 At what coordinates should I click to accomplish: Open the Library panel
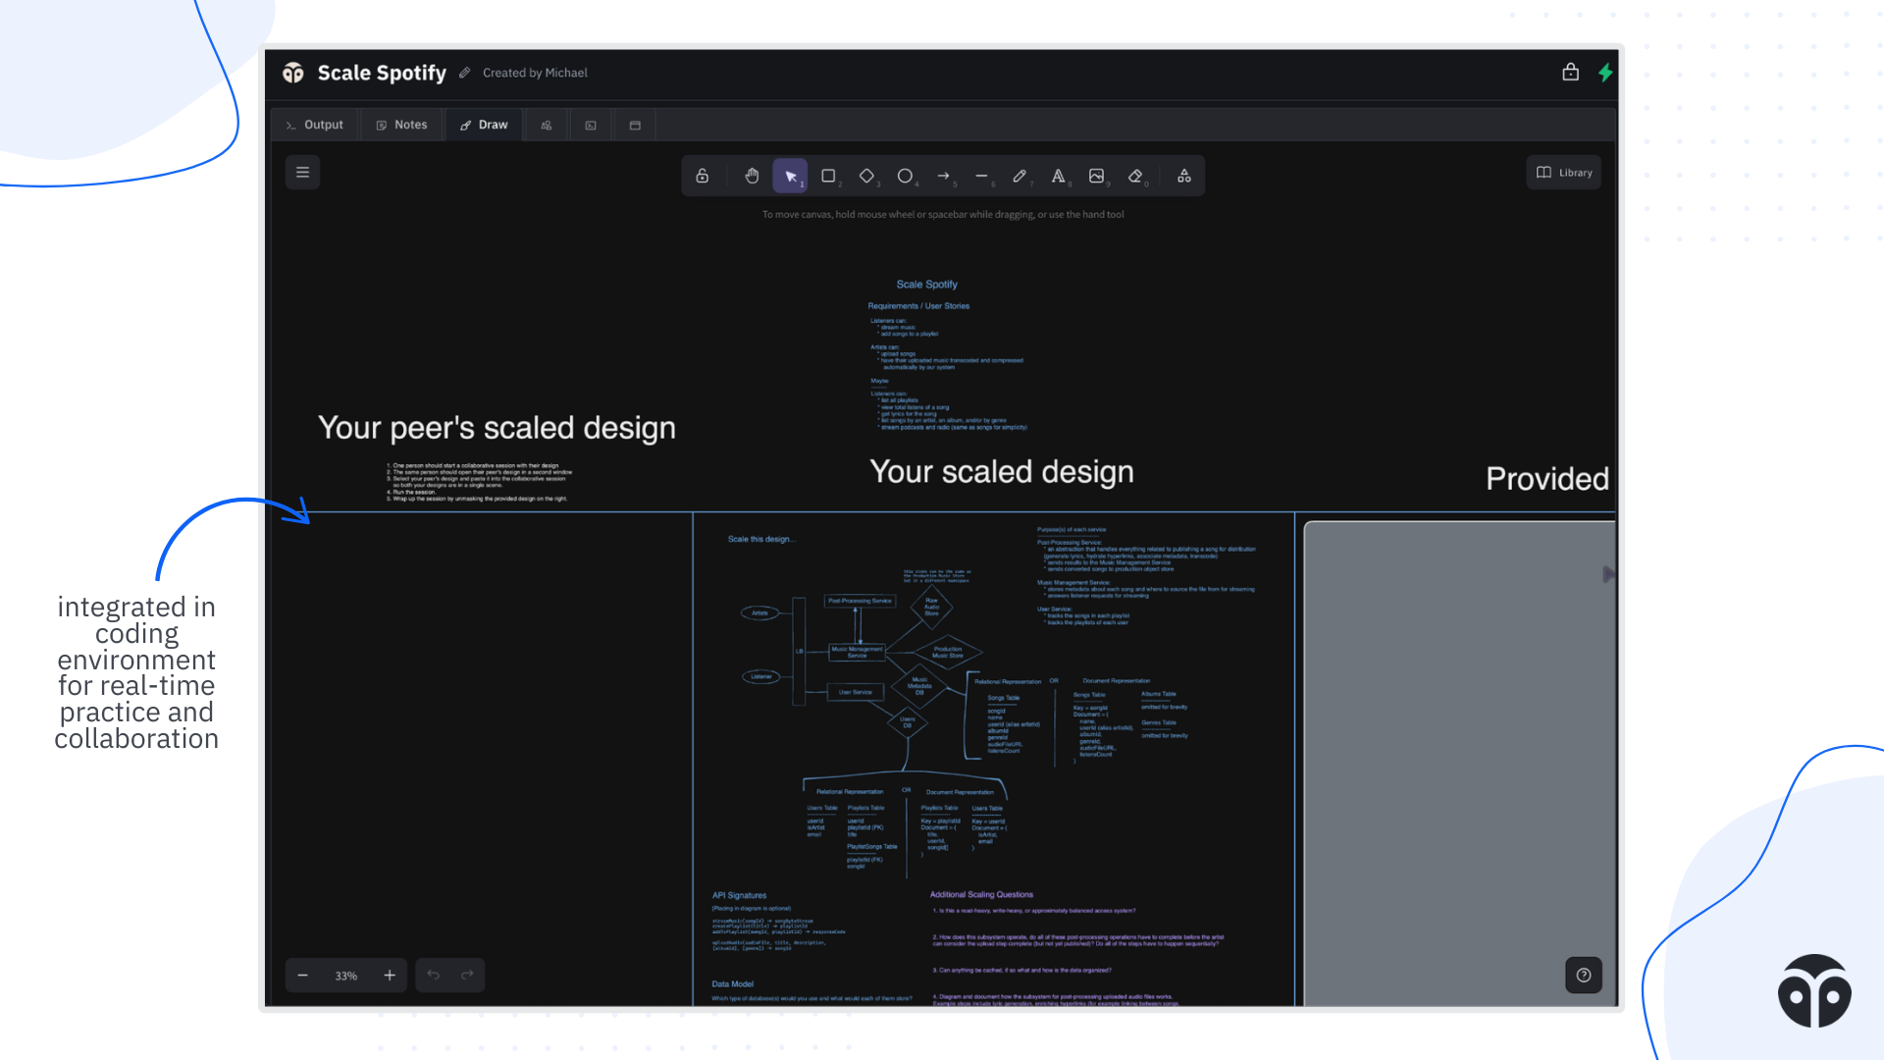[x=1564, y=173]
